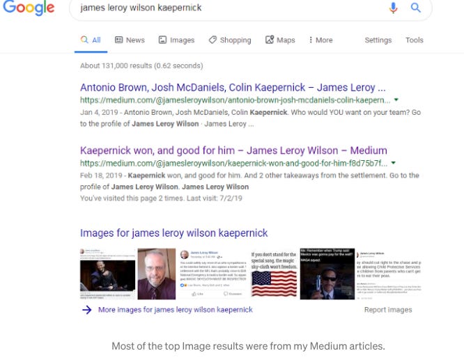Image resolution: width=464 pixels, height=360 pixels.
Task: Click the antonio-brown-josh-mcdaniels medium.com URL
Action: (235, 100)
